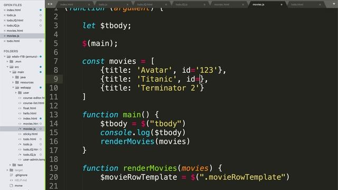Click the resources folder icon
Viewport: 338px width, 190px height.
[17, 82]
